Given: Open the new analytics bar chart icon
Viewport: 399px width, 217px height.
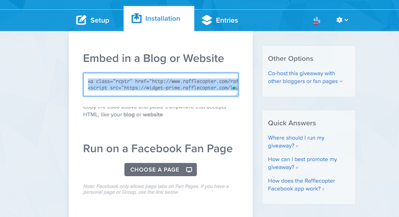Looking at the screenshot, I should click(316, 21).
